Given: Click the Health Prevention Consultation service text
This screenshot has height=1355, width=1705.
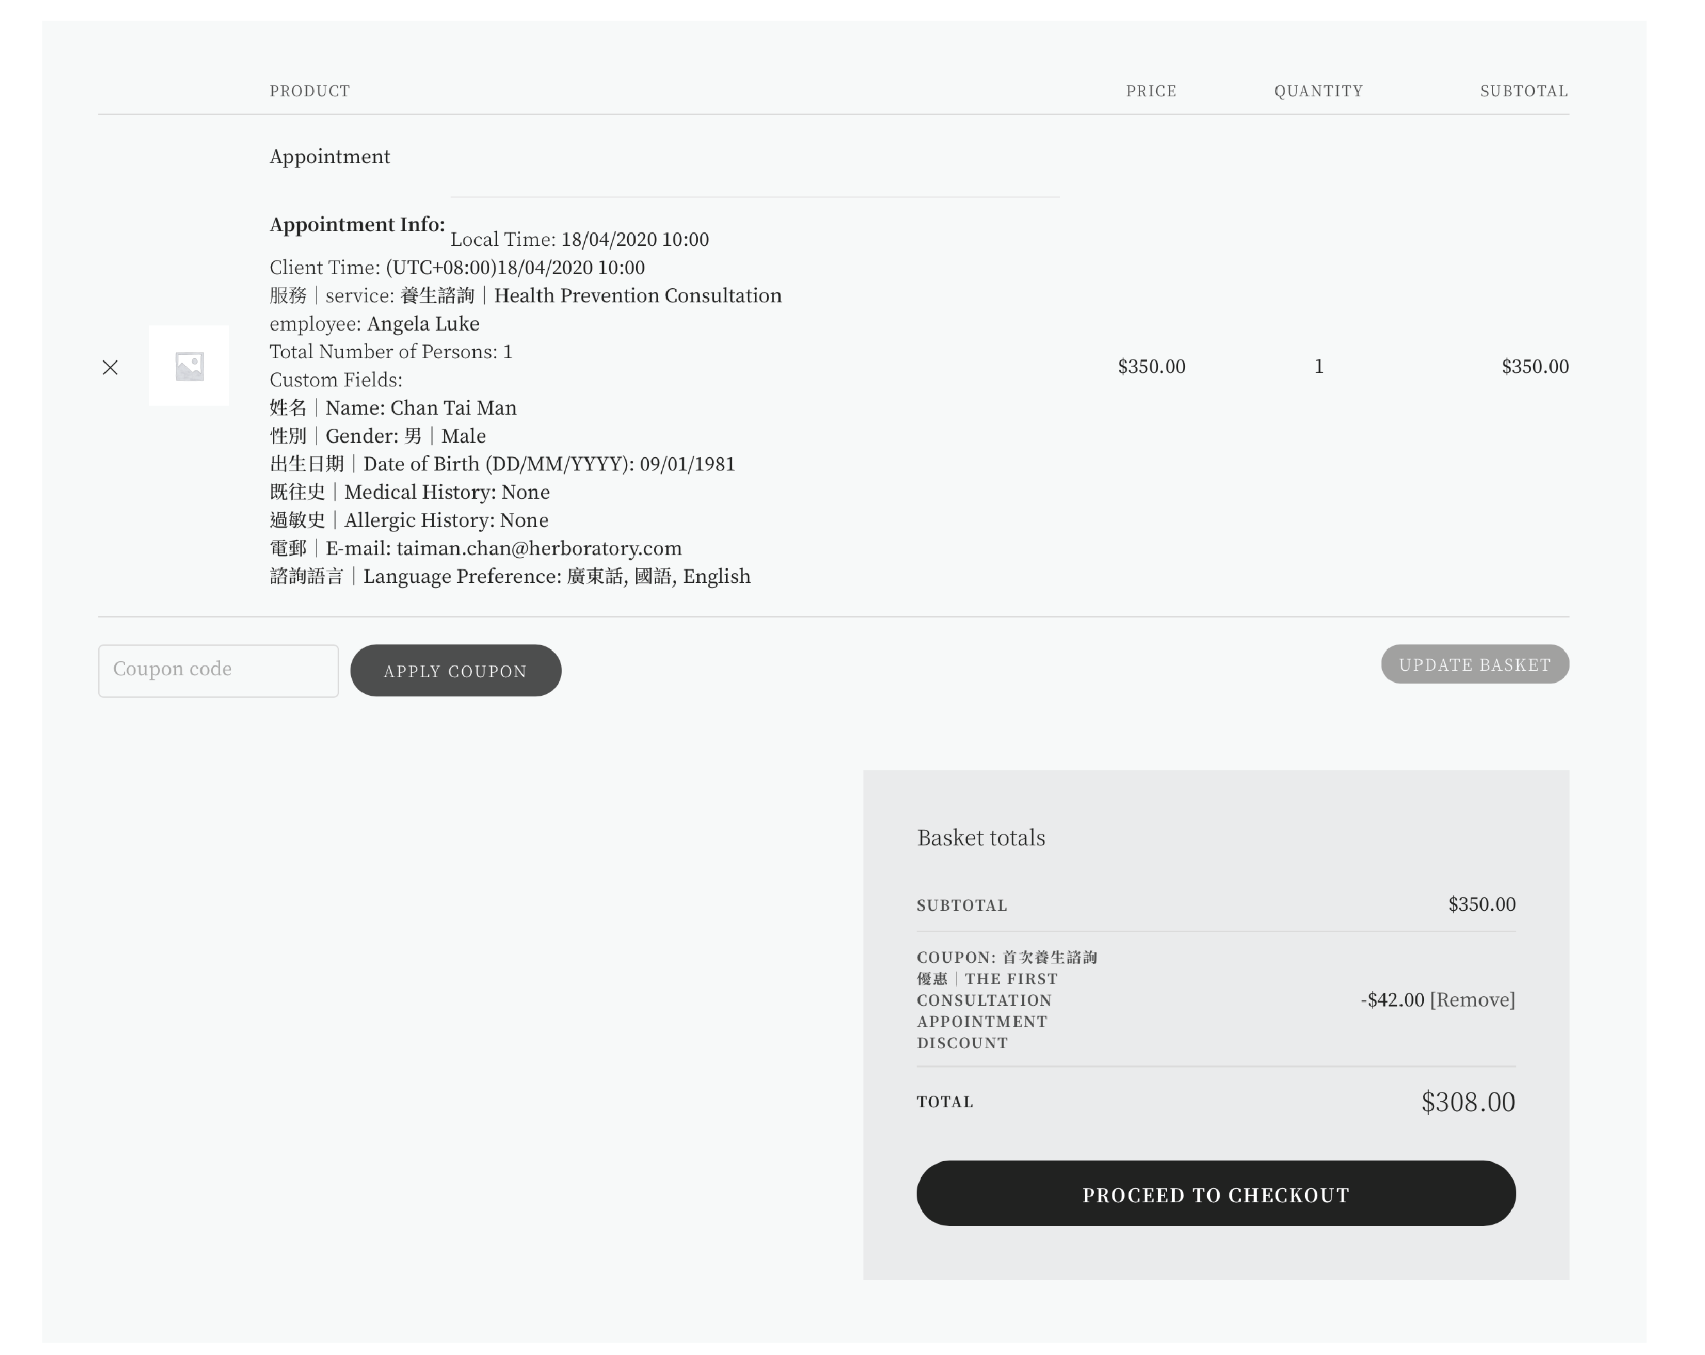Looking at the screenshot, I should (x=637, y=296).
